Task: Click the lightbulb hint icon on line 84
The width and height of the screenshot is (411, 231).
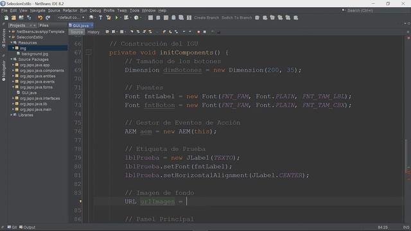Action: coord(80,201)
